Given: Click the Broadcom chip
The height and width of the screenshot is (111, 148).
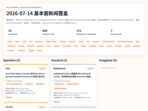Looking at the screenshot, I should pos(136,46).
